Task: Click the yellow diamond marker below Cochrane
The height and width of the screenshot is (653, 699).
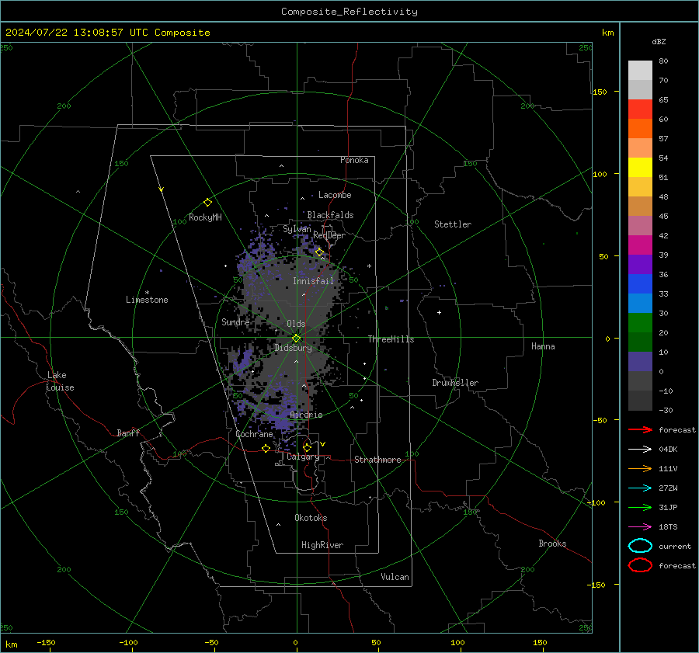Action: pos(266,449)
